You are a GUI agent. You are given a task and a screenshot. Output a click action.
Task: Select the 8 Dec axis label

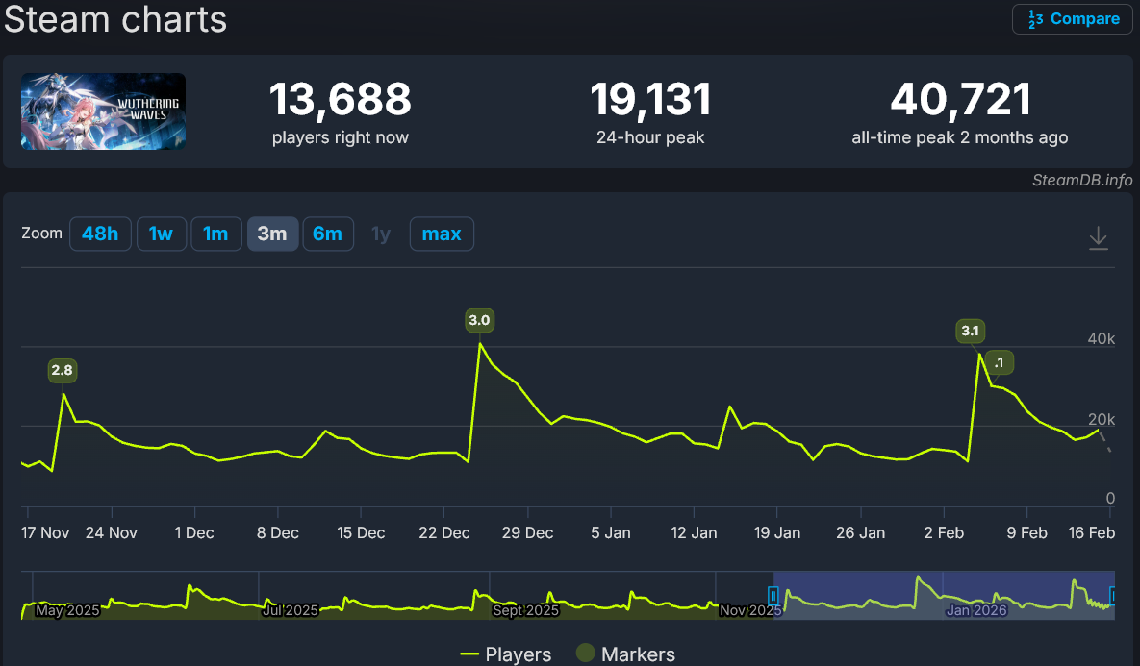tap(278, 533)
